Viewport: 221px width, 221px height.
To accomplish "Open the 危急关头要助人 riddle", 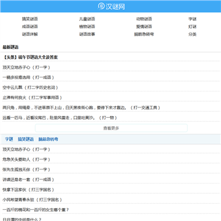I will 26,160.
